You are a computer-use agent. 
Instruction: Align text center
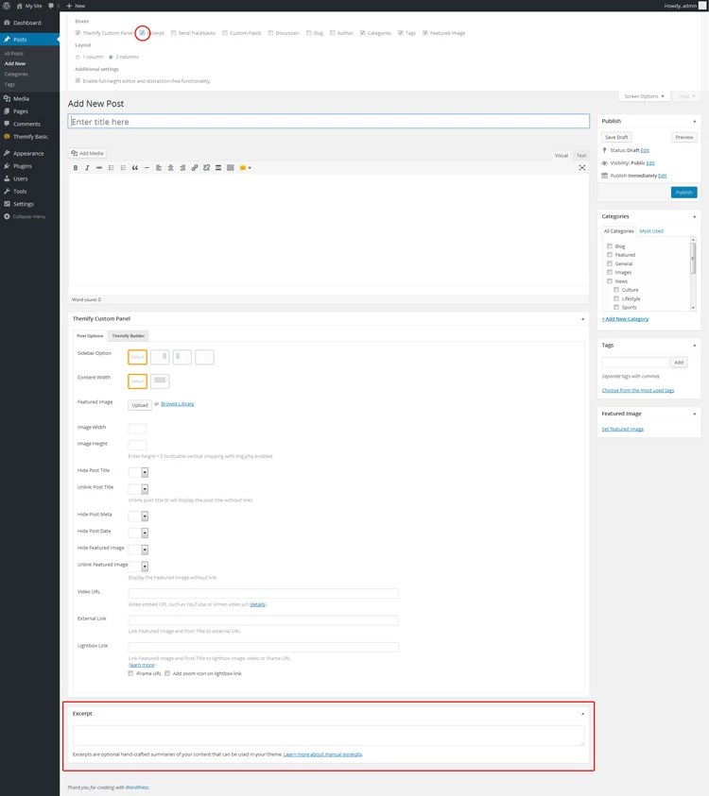pos(171,167)
